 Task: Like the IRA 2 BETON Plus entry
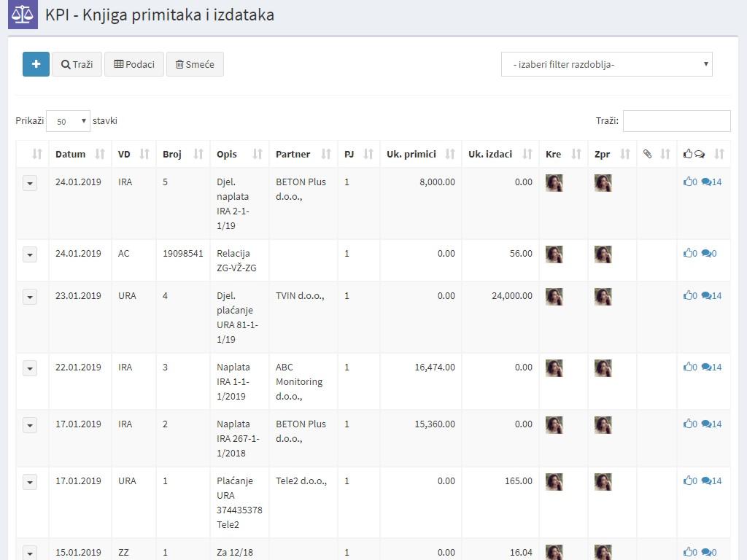[690, 424]
